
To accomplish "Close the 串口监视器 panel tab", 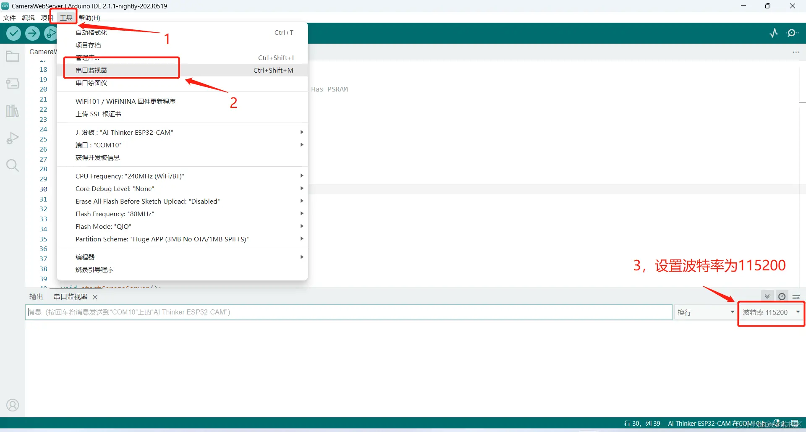I will [95, 297].
